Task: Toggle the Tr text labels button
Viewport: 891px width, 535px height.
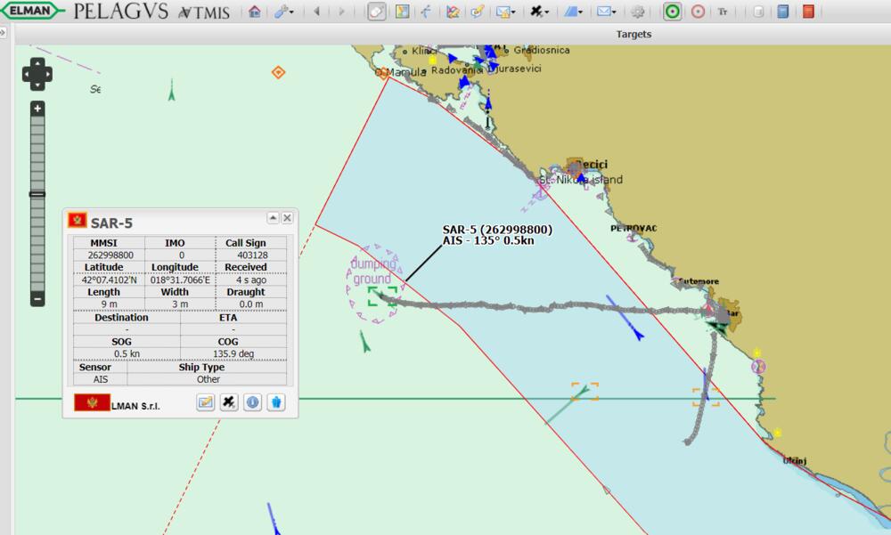Action: (x=723, y=12)
